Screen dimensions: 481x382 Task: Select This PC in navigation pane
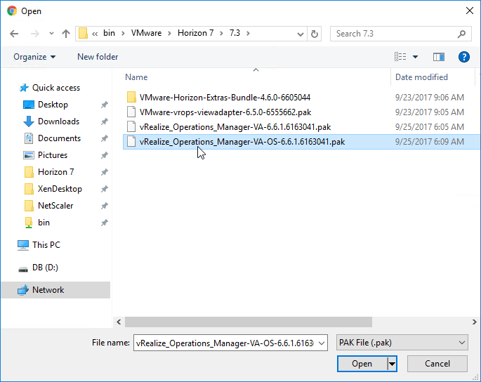(46, 245)
